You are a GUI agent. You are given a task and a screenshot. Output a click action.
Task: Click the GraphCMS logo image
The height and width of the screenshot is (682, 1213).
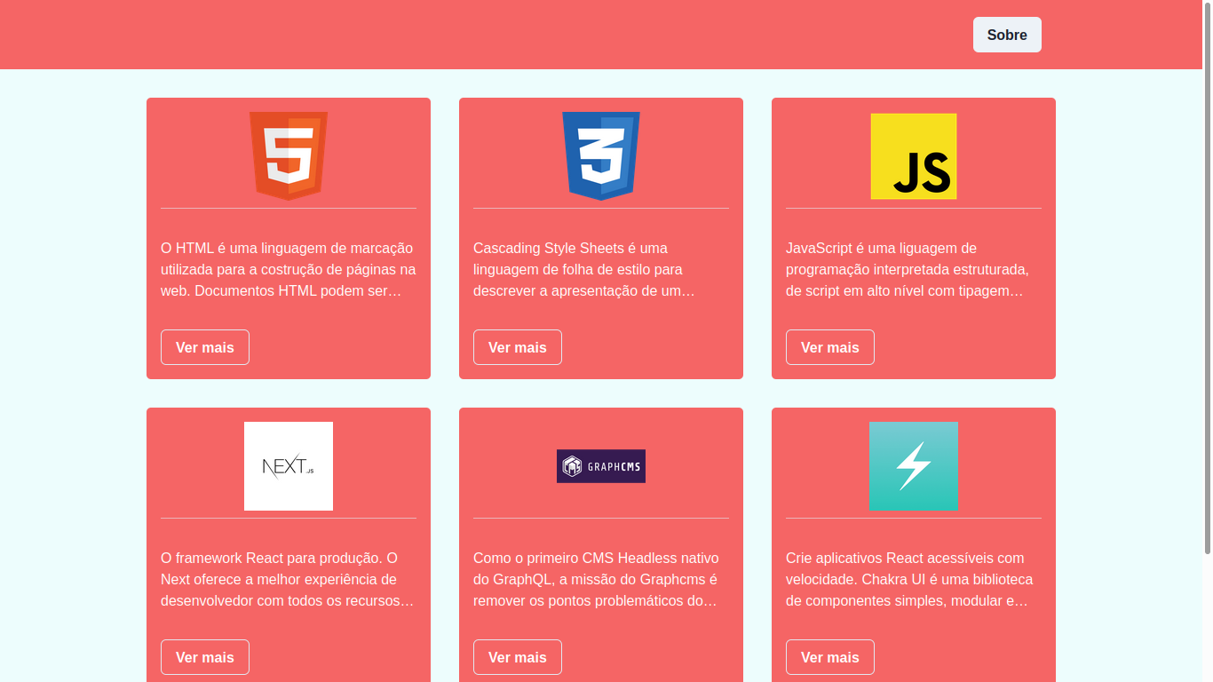coord(601,466)
